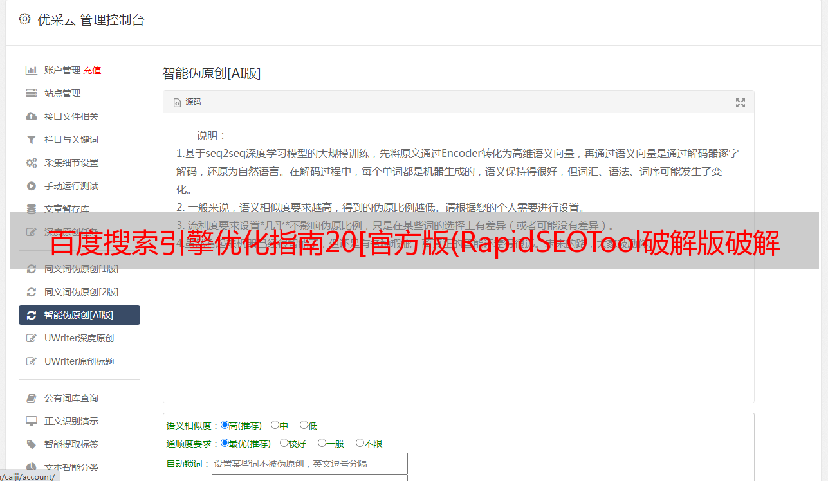Click the 源码 source code icon in editor
The image size is (828, 481).
pyautogui.click(x=178, y=103)
